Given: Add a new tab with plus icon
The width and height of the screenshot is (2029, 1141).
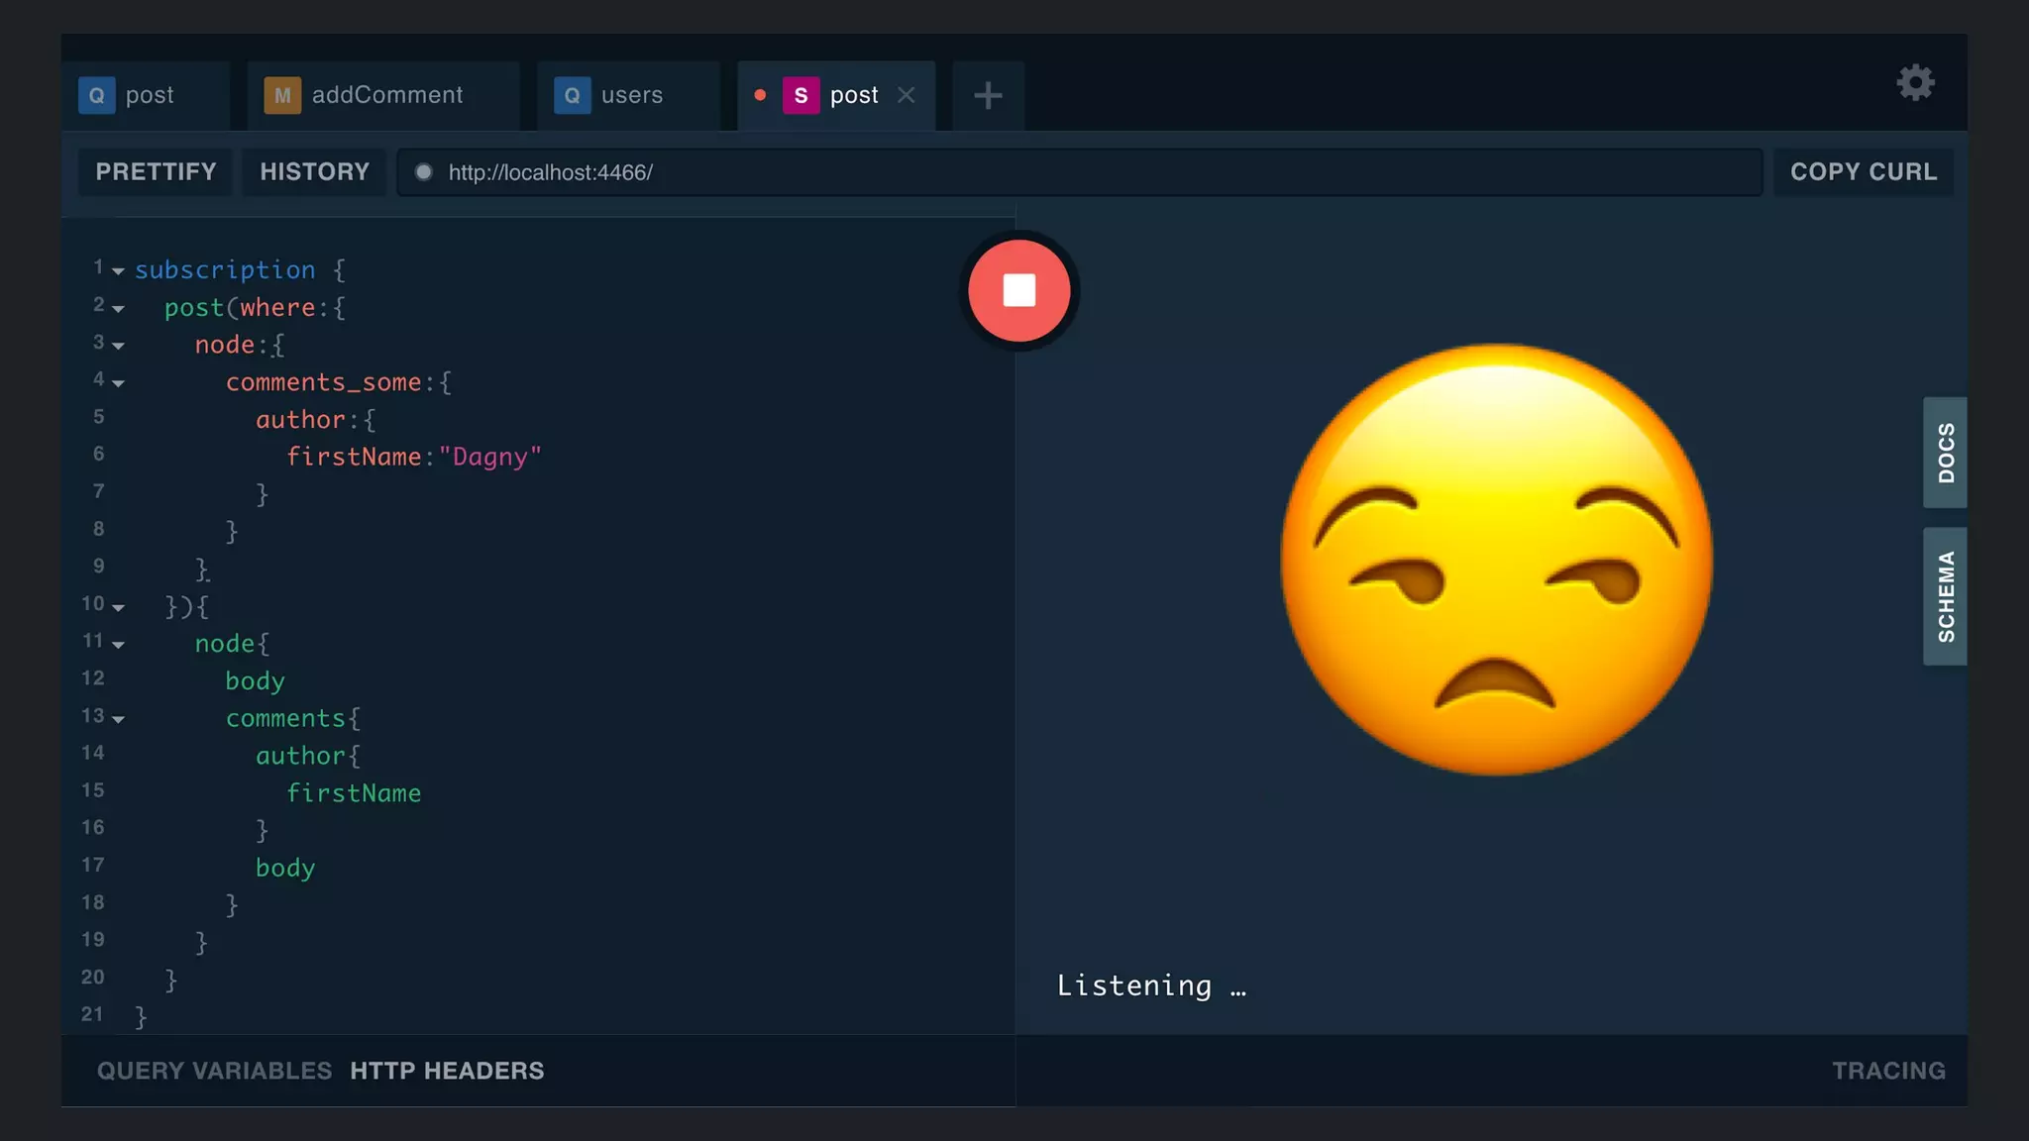Looking at the screenshot, I should pos(988,96).
